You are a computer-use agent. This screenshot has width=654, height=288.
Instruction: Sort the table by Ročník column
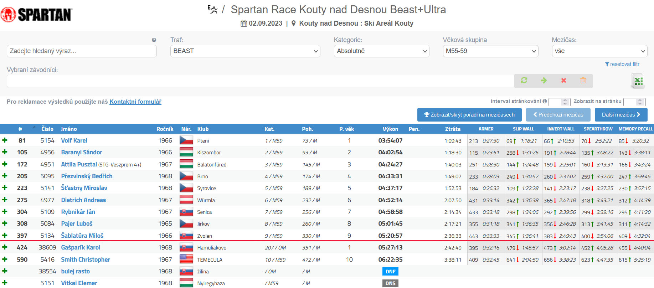click(165, 129)
